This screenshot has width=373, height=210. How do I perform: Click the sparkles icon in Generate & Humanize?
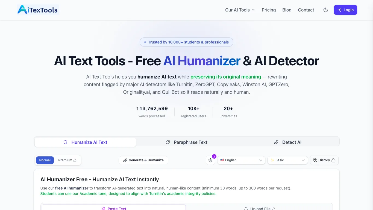(x=125, y=160)
